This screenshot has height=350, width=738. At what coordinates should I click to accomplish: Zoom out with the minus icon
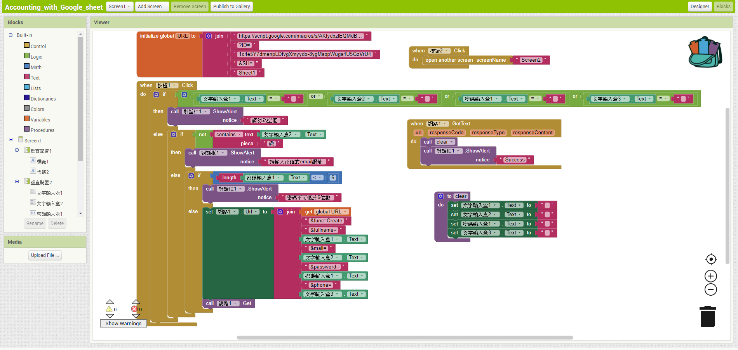(711, 289)
